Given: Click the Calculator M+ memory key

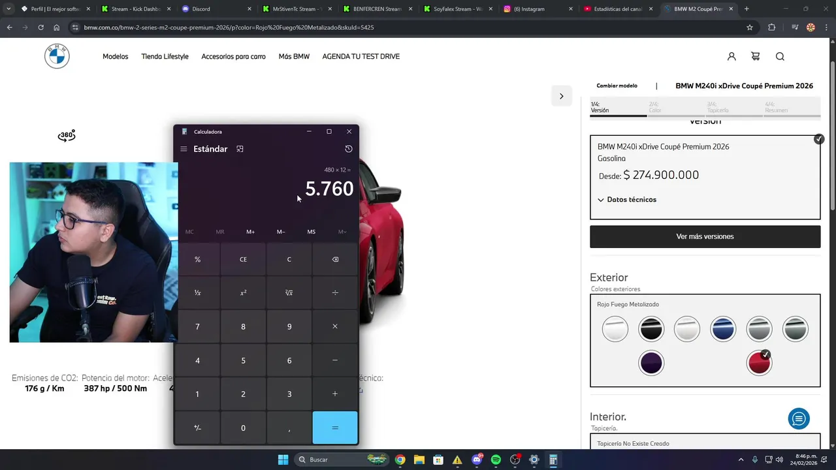Looking at the screenshot, I should [x=251, y=232].
